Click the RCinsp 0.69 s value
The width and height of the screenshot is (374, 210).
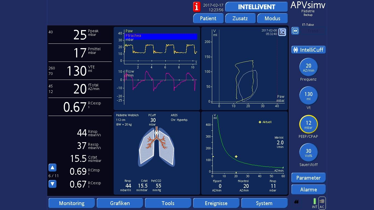point(85,171)
